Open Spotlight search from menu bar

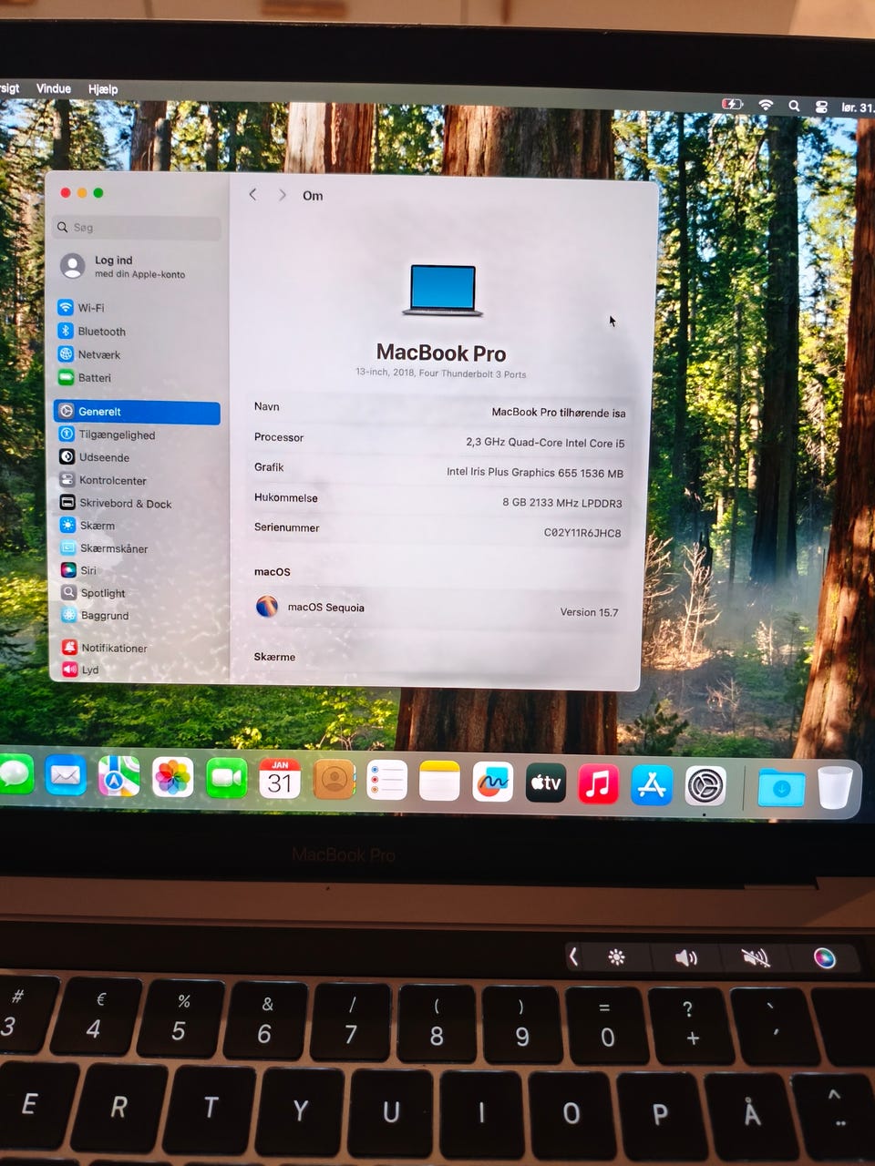click(794, 106)
